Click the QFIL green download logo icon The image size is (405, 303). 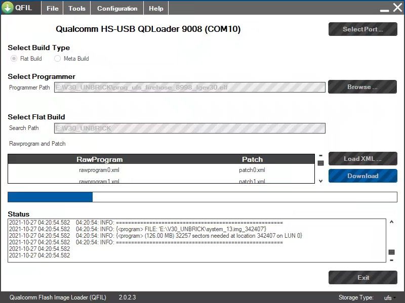[x=8, y=8]
